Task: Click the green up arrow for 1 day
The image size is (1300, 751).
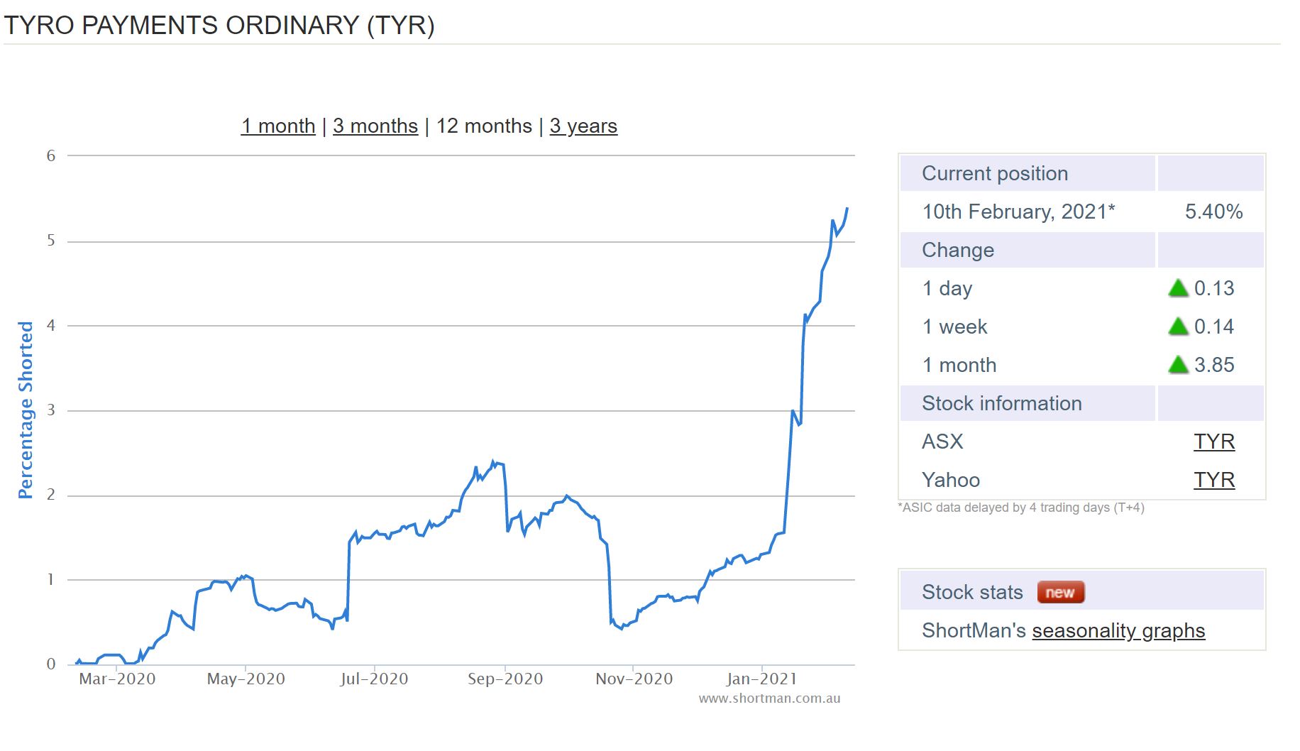Action: pyautogui.click(x=1178, y=288)
